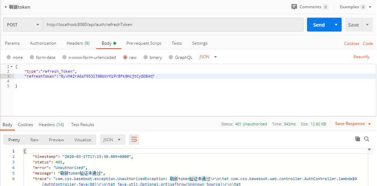The height and width of the screenshot is (186, 377).
Task: Switch to the Authorization tab
Action: tap(43, 43)
